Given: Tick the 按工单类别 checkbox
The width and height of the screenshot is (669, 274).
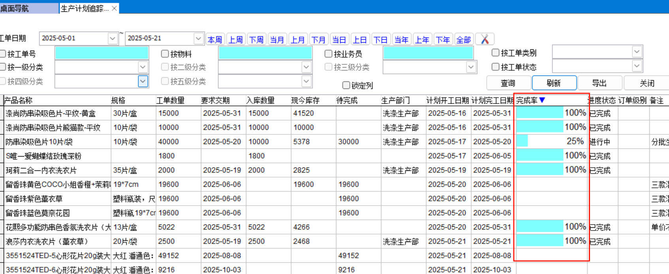Looking at the screenshot, I should [495, 53].
